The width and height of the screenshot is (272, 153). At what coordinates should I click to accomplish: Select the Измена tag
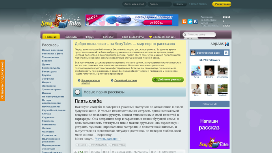(81, 145)
